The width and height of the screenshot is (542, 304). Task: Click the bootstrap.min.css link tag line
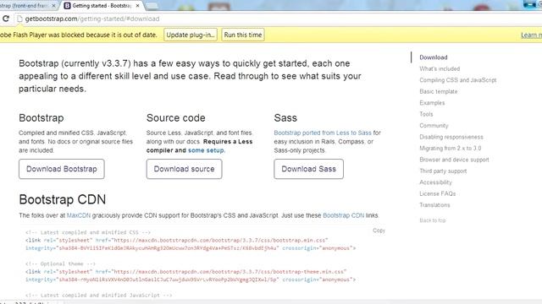click(x=177, y=240)
